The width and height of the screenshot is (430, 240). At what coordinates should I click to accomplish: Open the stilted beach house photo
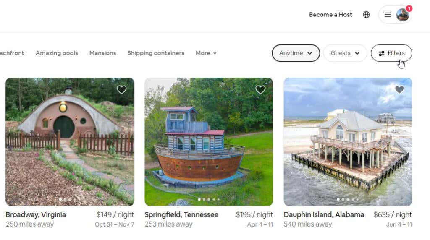pos(348,143)
